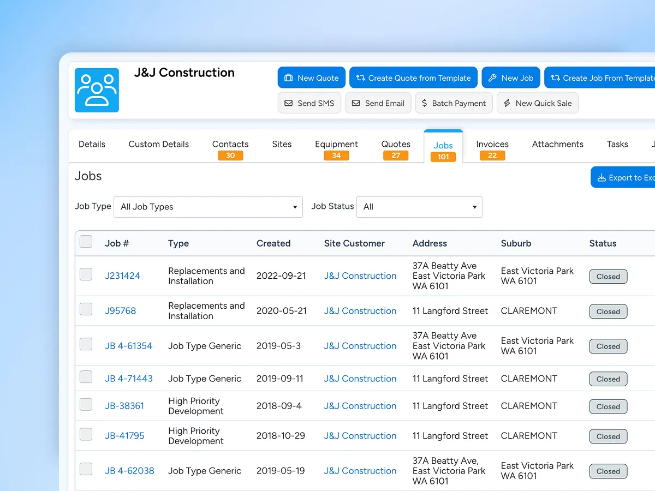Select the checkbox for job JB-38361

(x=86, y=405)
